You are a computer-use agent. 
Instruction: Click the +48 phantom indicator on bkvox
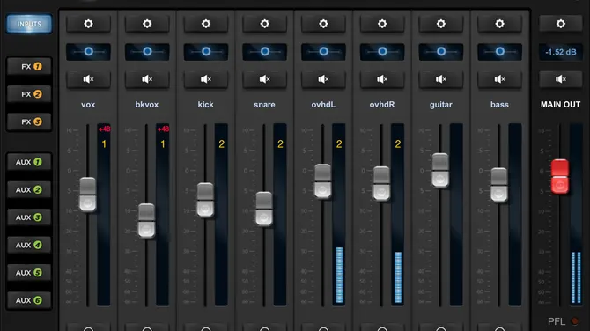[163, 129]
